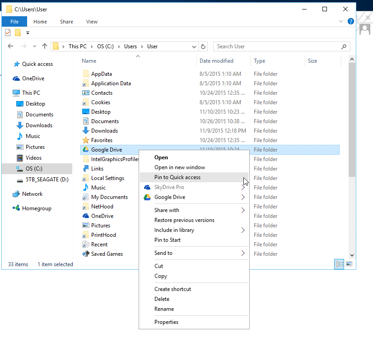The image size is (373, 337).
Task: Click the Refresh button in address bar
Action: tap(204, 46)
